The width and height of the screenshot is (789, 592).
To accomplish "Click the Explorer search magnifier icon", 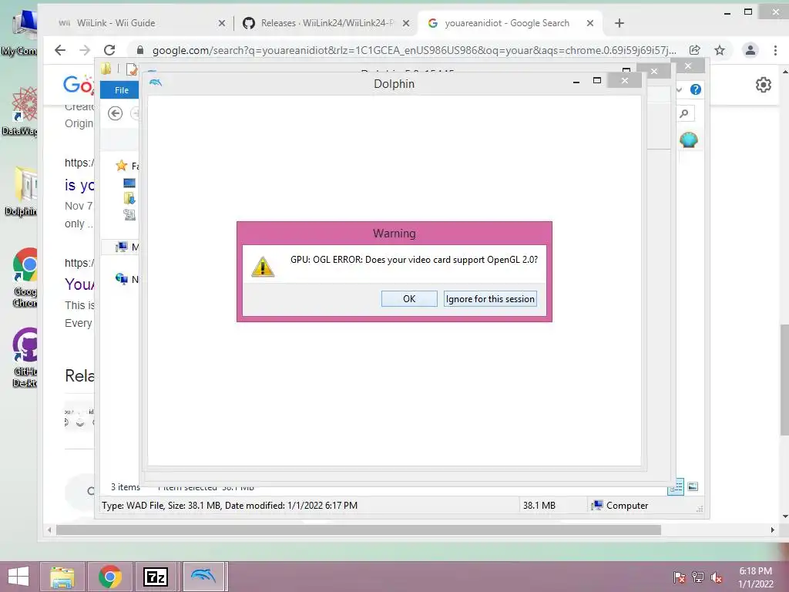I will (x=684, y=114).
